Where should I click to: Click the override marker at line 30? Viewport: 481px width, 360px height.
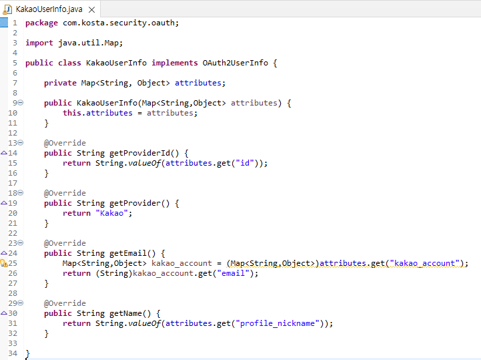point(4,313)
